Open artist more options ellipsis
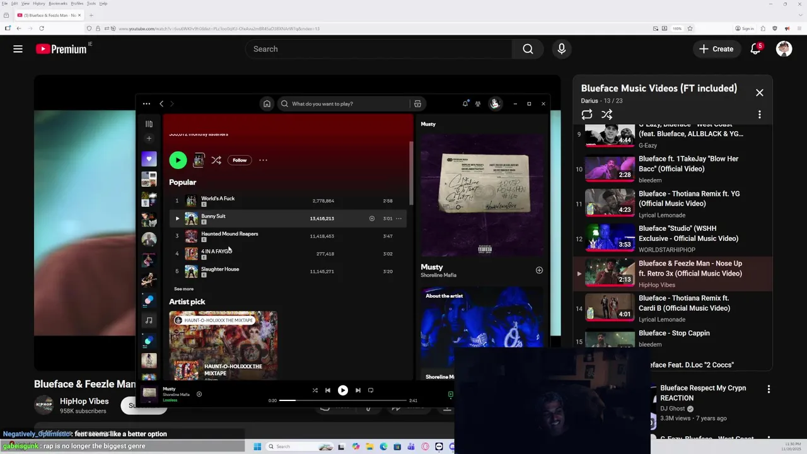This screenshot has width=807, height=454. click(x=263, y=160)
